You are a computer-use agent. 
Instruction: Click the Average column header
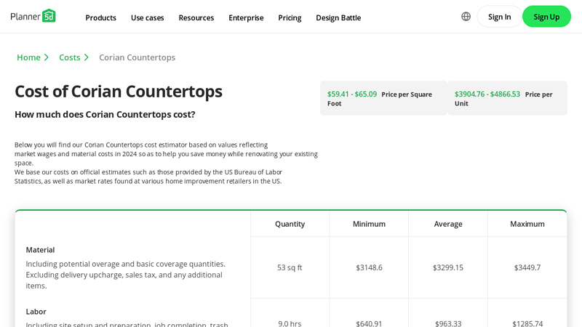[x=448, y=224]
